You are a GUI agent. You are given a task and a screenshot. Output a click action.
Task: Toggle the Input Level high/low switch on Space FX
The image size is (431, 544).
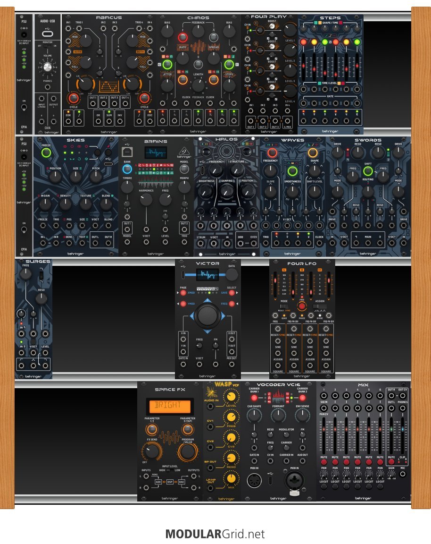pyautogui.click(x=170, y=470)
